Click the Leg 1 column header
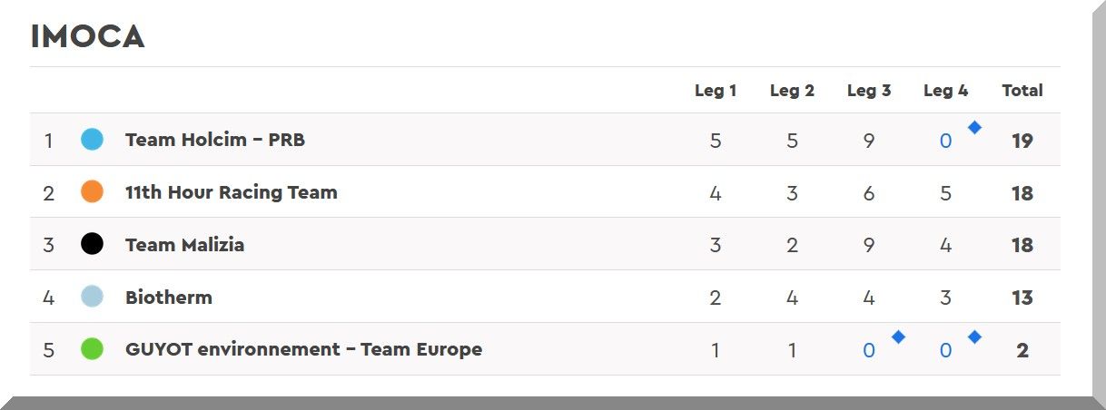The height and width of the screenshot is (410, 1106). click(716, 91)
